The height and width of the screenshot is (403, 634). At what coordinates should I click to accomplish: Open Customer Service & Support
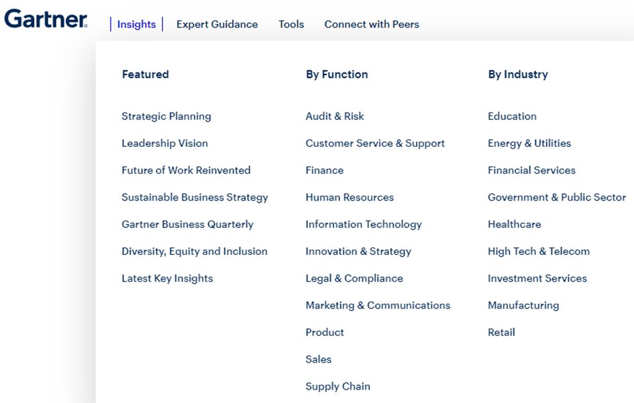pos(375,143)
